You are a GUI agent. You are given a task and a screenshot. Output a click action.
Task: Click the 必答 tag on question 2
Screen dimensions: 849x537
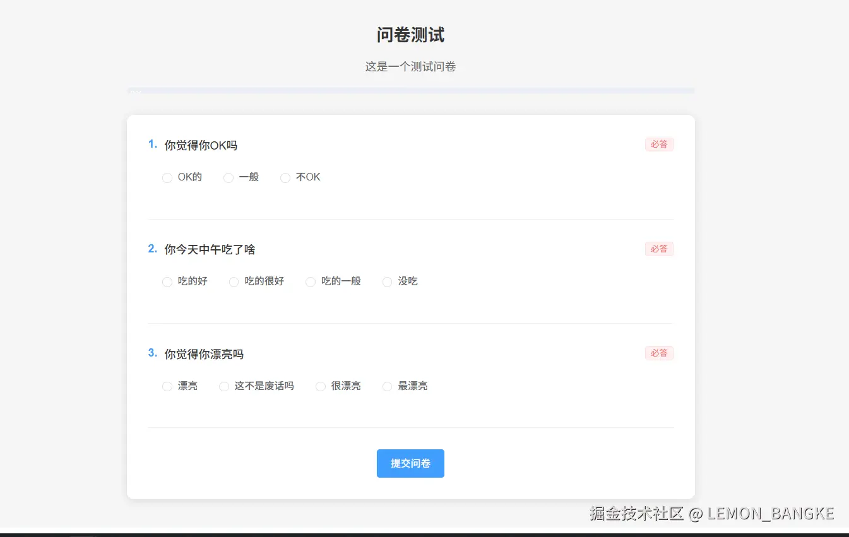pyautogui.click(x=659, y=249)
